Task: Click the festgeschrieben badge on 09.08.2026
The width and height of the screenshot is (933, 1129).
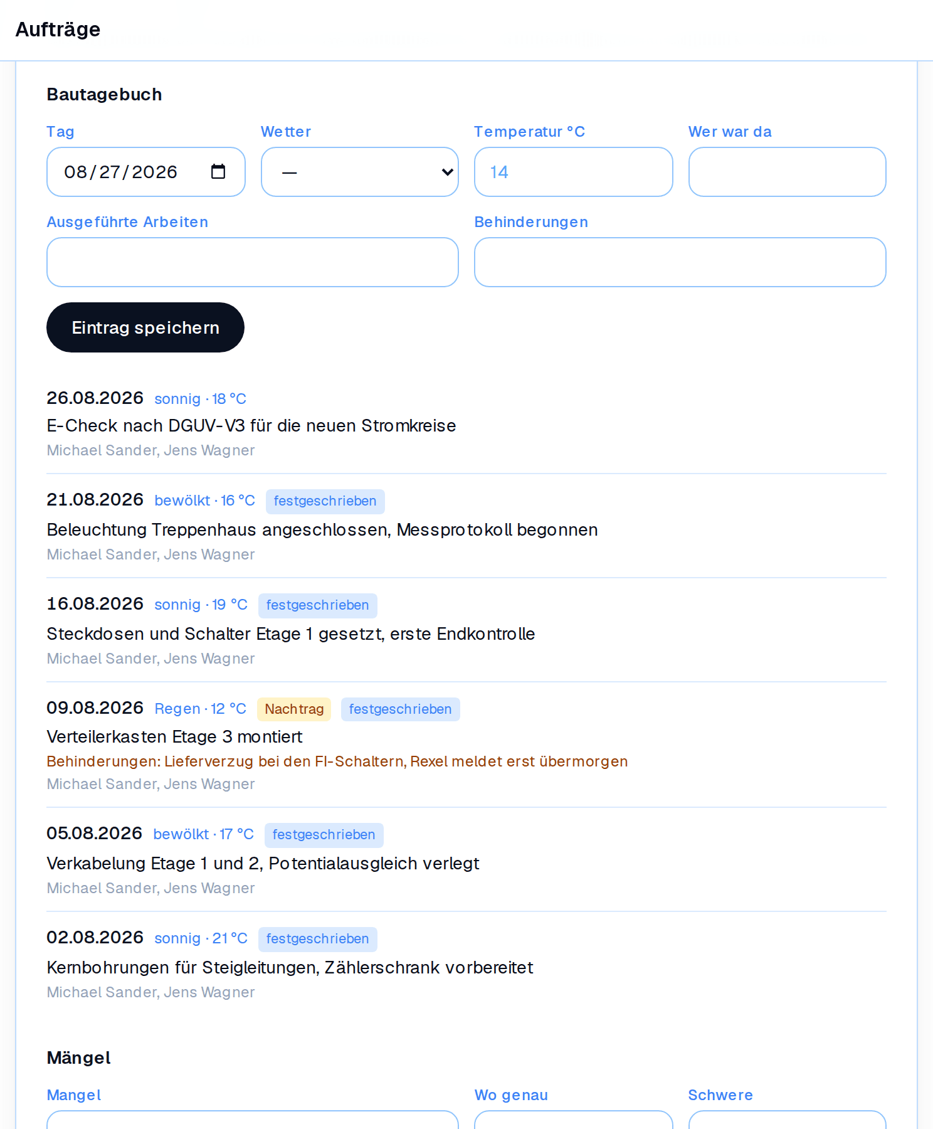Action: click(x=401, y=709)
